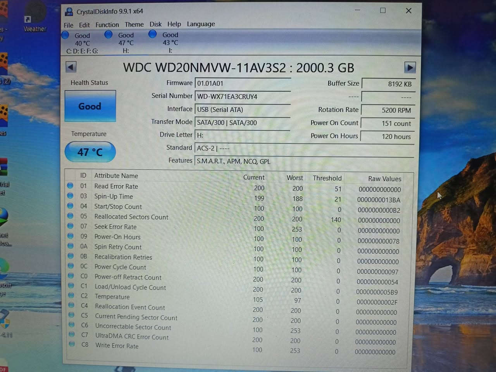Click the Good health status button
496x372 pixels.
point(90,106)
